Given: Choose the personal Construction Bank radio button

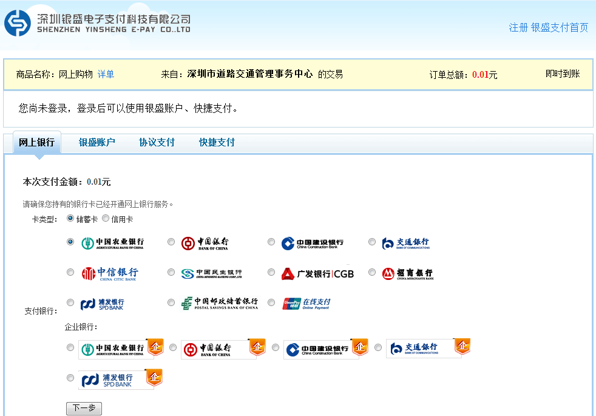Looking at the screenshot, I should pyautogui.click(x=271, y=242).
